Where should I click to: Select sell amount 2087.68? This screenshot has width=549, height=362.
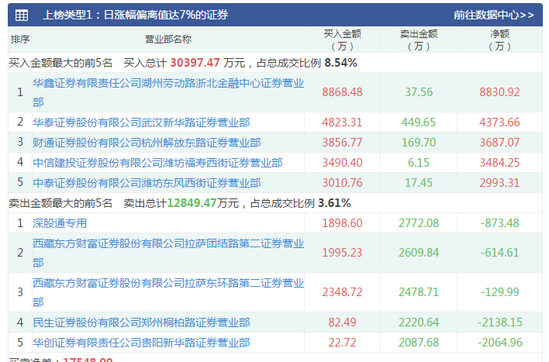[419, 343]
